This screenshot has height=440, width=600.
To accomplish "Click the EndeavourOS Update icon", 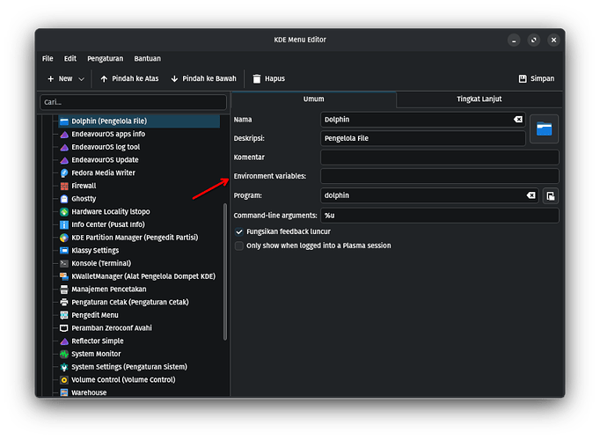I will pyautogui.click(x=64, y=160).
